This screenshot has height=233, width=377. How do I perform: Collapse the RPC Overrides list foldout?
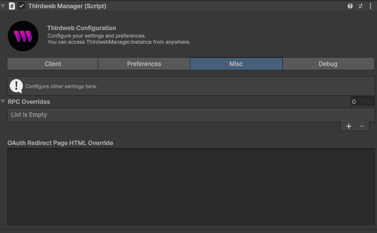click(x=3, y=102)
